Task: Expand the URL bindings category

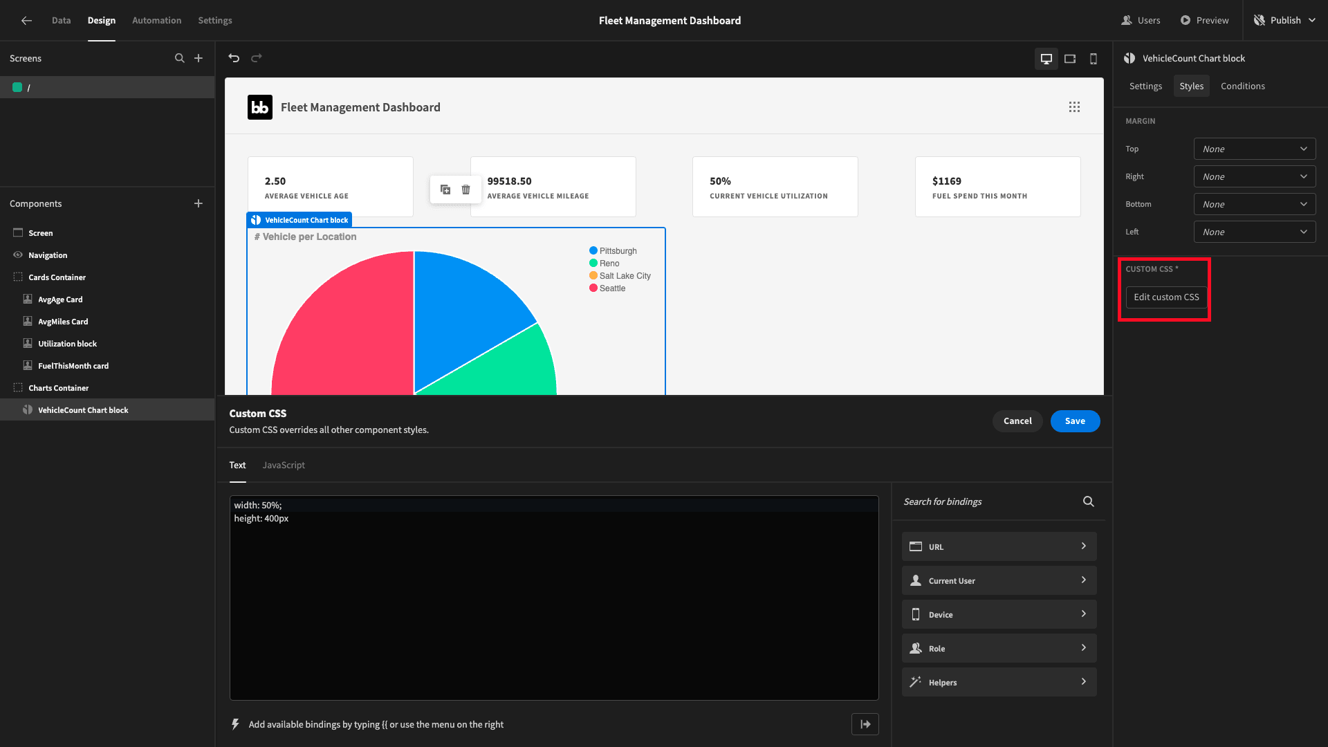Action: pyautogui.click(x=999, y=546)
